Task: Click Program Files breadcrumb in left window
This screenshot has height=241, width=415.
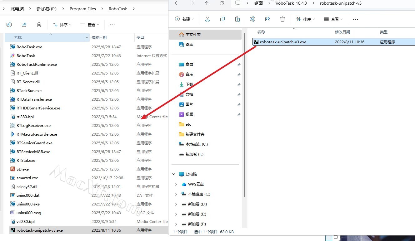Action: coord(83,9)
